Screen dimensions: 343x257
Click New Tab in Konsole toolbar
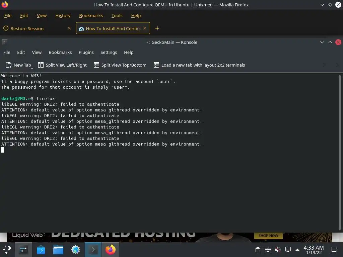coord(18,65)
